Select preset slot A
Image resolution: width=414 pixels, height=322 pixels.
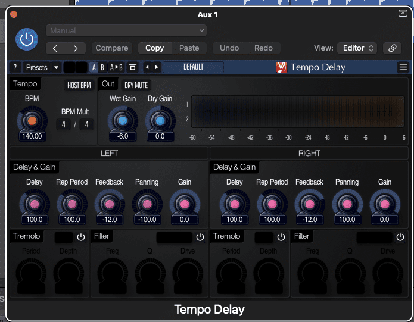[x=94, y=67]
